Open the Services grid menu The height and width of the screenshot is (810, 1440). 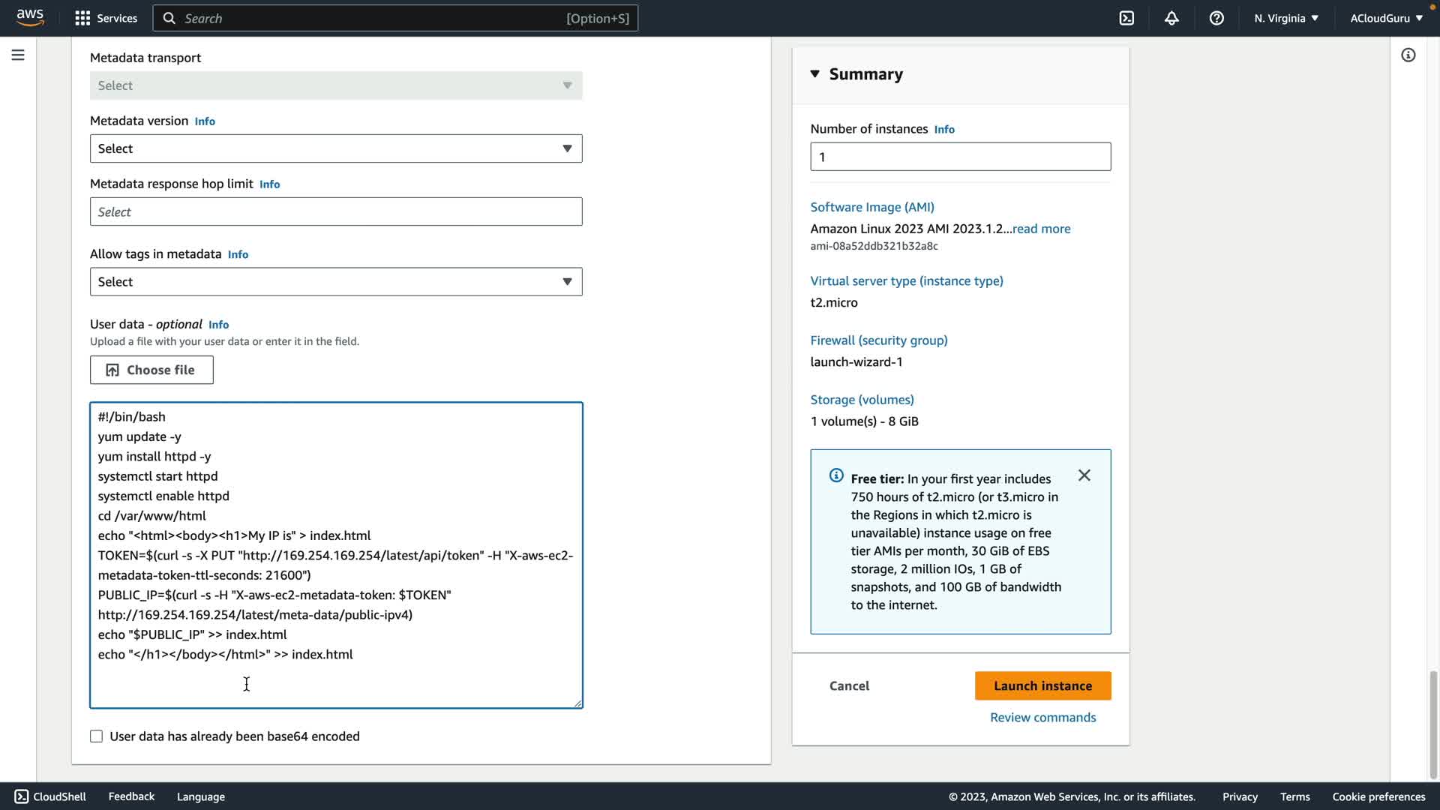pyautogui.click(x=106, y=18)
